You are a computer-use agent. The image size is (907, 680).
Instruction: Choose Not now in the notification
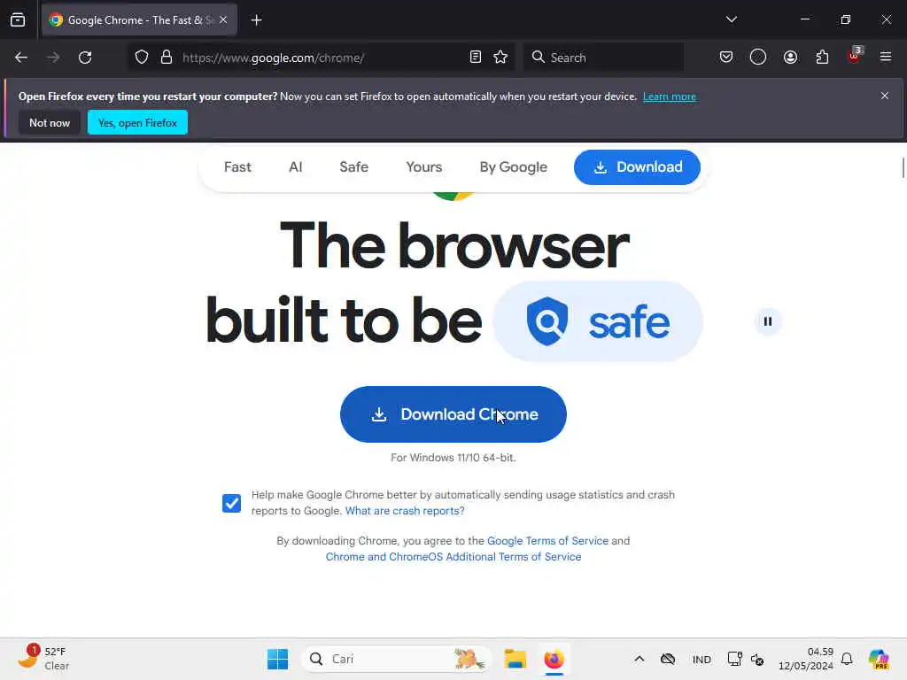50,122
